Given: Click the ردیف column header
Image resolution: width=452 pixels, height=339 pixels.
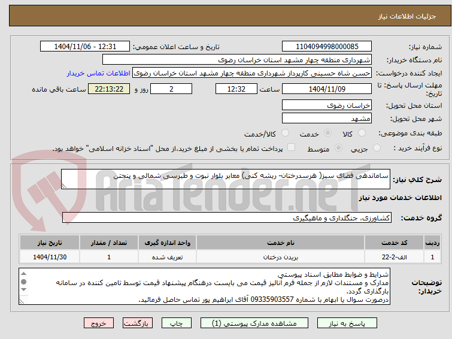Looking at the screenshot, I should point(432,243).
